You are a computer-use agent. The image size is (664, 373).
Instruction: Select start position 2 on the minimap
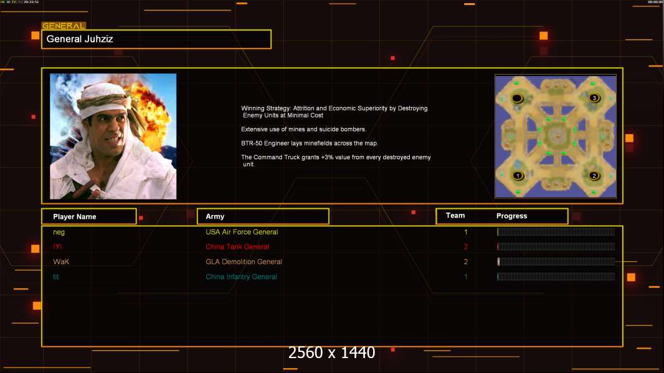[x=594, y=175]
